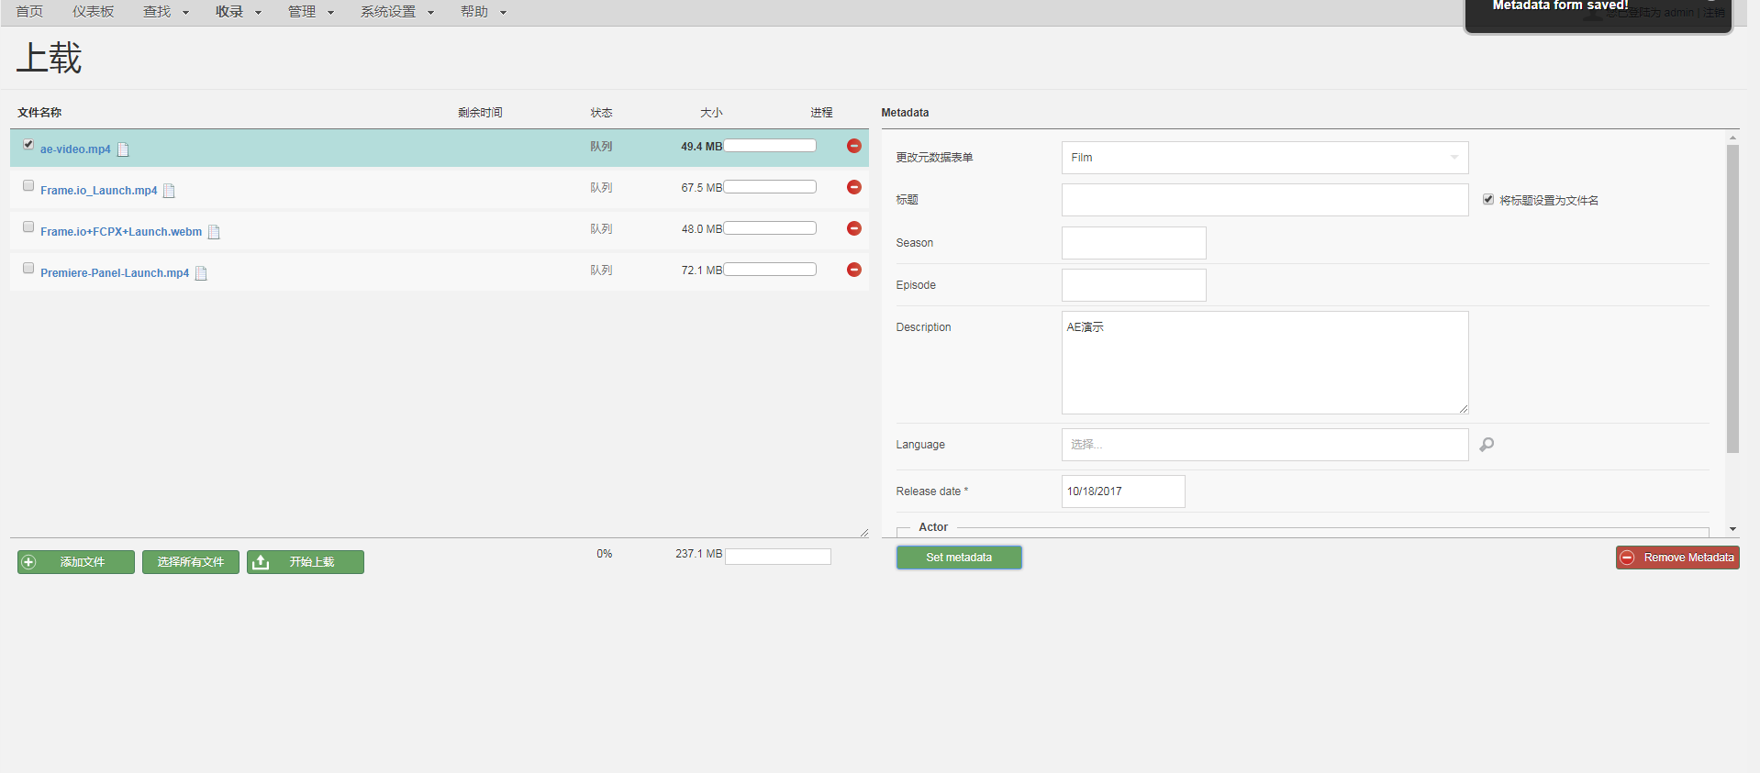The height and width of the screenshot is (773, 1760).
Task: Click the Premiere-Panel-Launch.mp4 progress bar
Action: click(770, 270)
